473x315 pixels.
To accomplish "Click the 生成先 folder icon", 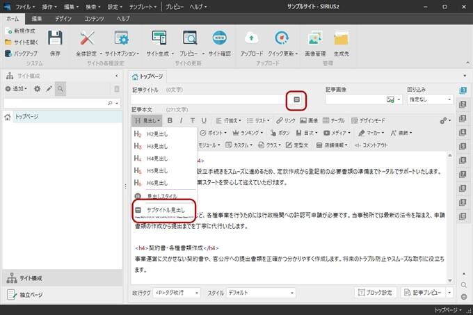I will (342, 39).
